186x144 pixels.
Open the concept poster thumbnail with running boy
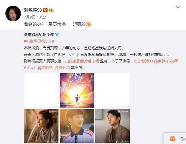77,90
